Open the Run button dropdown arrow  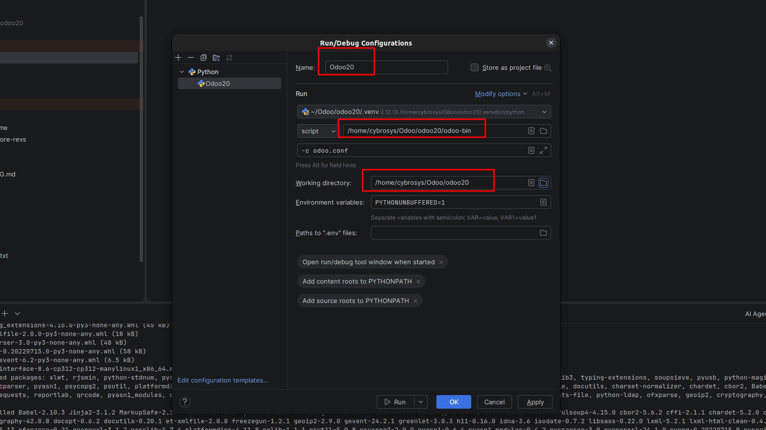pyautogui.click(x=421, y=402)
